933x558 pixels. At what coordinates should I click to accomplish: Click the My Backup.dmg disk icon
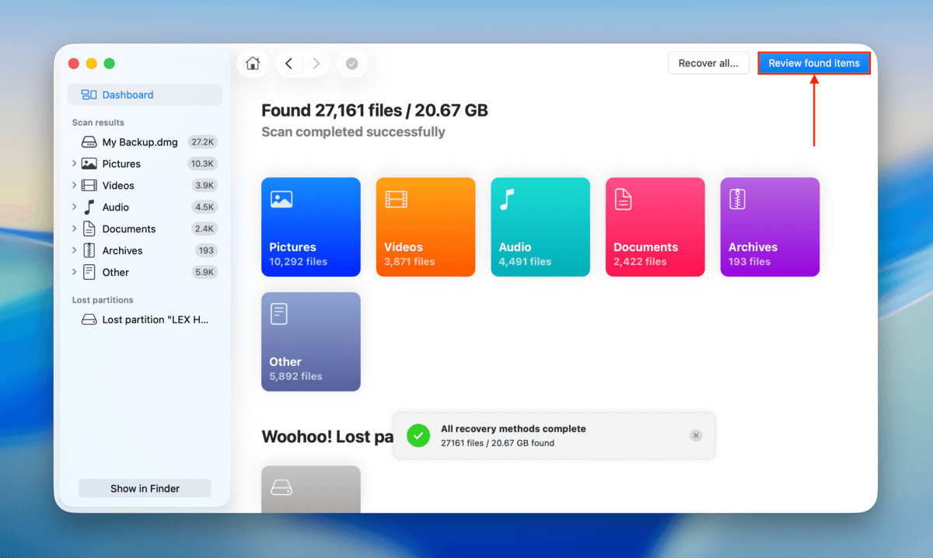click(89, 142)
